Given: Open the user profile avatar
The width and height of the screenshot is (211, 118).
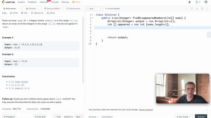Looking at the screenshot, I should tap(206, 2).
